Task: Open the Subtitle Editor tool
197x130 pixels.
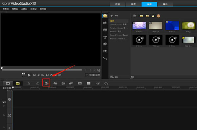Action: 80,83
